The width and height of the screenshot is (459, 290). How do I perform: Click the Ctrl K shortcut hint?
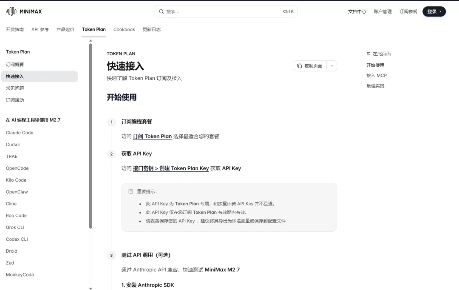coord(288,11)
